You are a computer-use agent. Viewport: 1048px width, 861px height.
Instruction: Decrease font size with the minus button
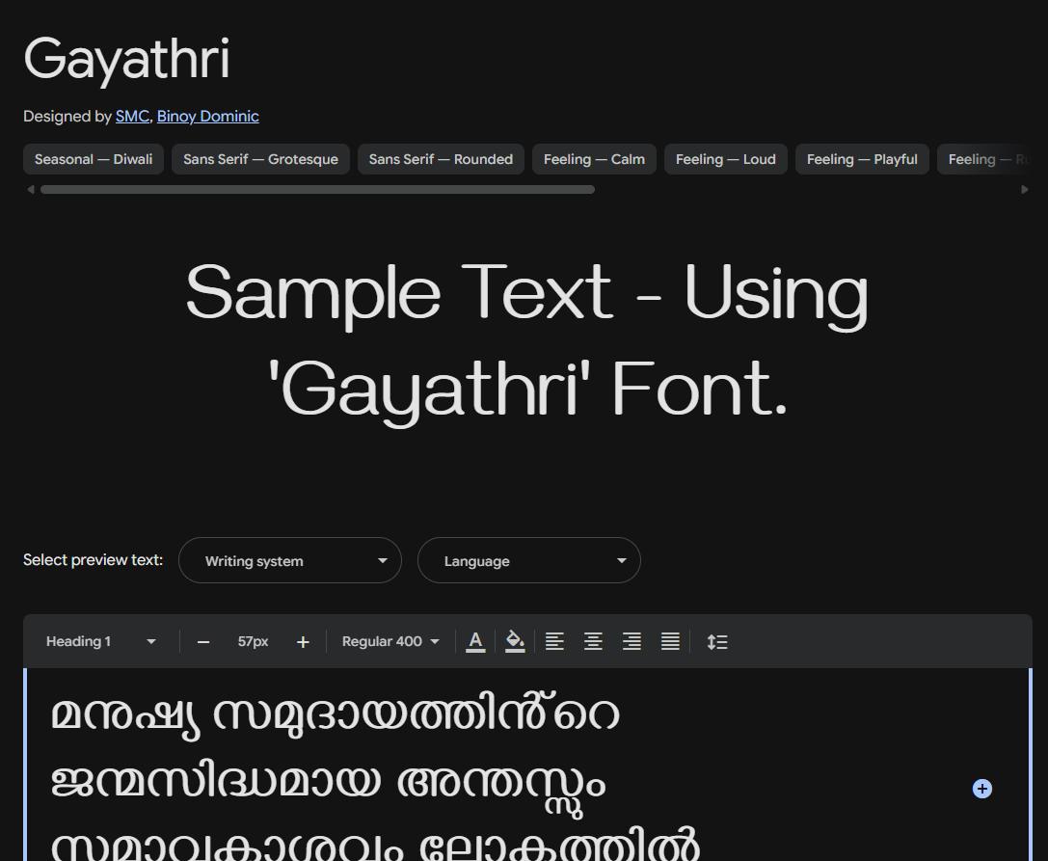coord(203,642)
